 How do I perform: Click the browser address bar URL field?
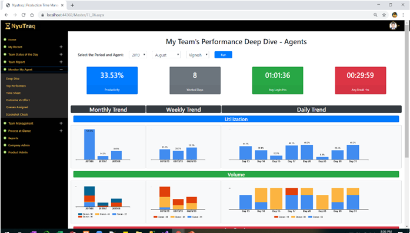204,15
